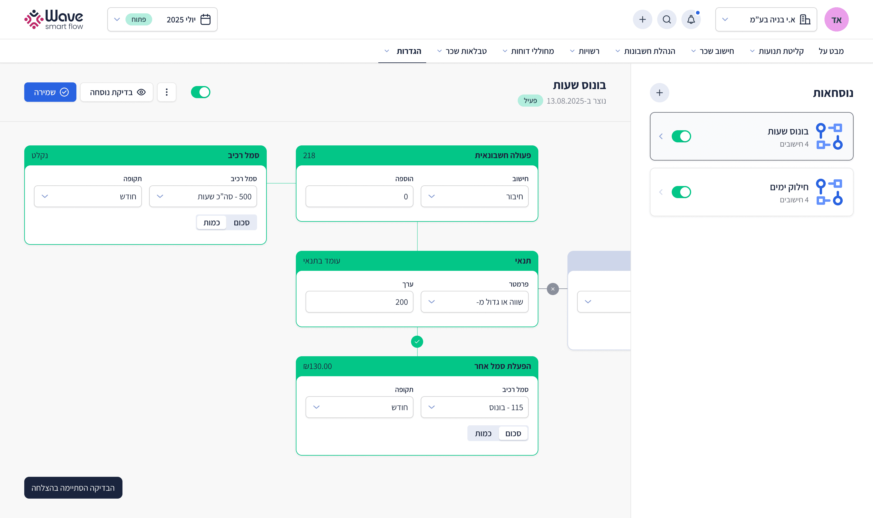
Task: Click the ערך field containing 200
Action: tap(359, 302)
